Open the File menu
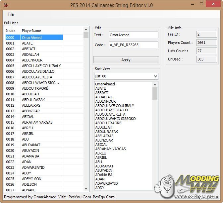 point(11,14)
